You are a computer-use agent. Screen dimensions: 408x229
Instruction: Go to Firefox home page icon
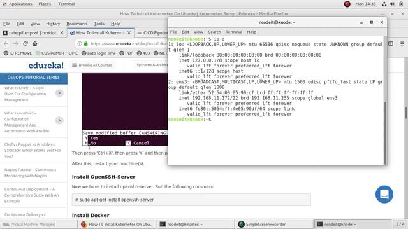point(35,44)
